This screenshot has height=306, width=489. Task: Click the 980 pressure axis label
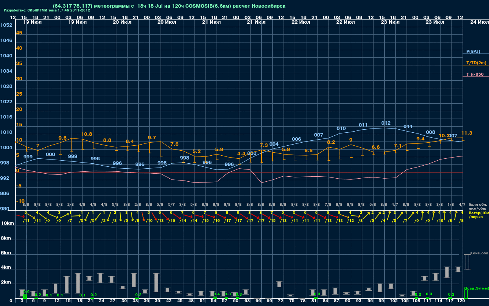tap(5, 209)
